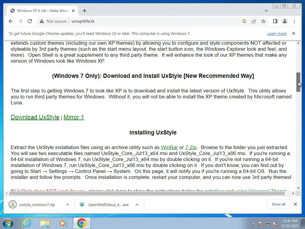
Task: Open Action Center flag tray icon
Action: [x=261, y=223]
